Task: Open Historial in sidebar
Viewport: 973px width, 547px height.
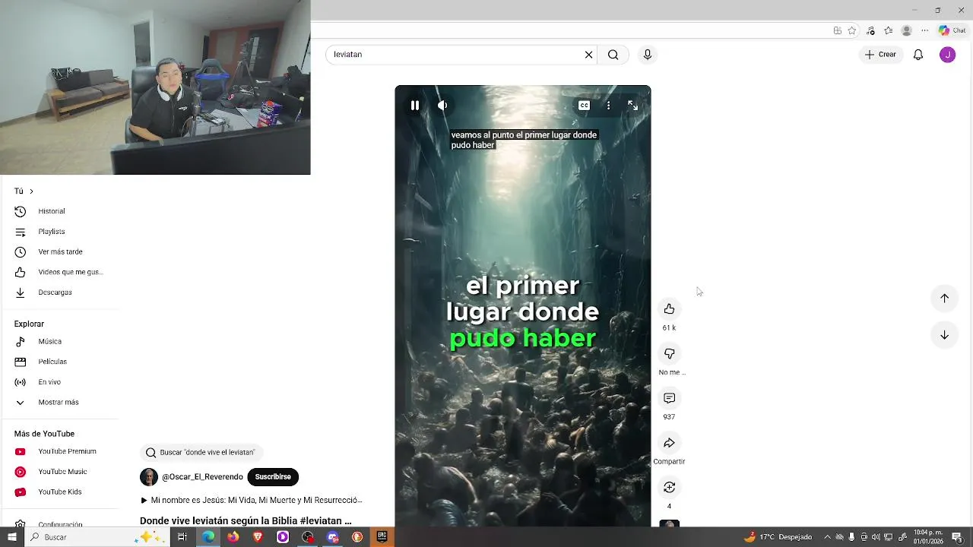Action: [52, 211]
